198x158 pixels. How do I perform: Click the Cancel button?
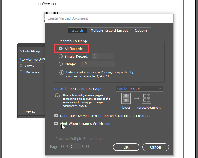[x=155, y=147]
